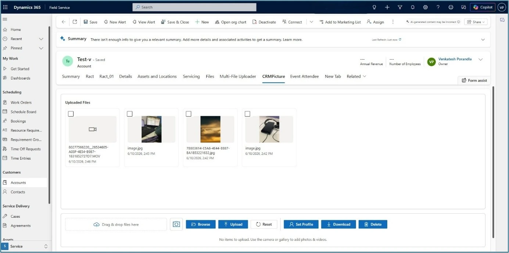Open the settings gear icon

(425, 7)
